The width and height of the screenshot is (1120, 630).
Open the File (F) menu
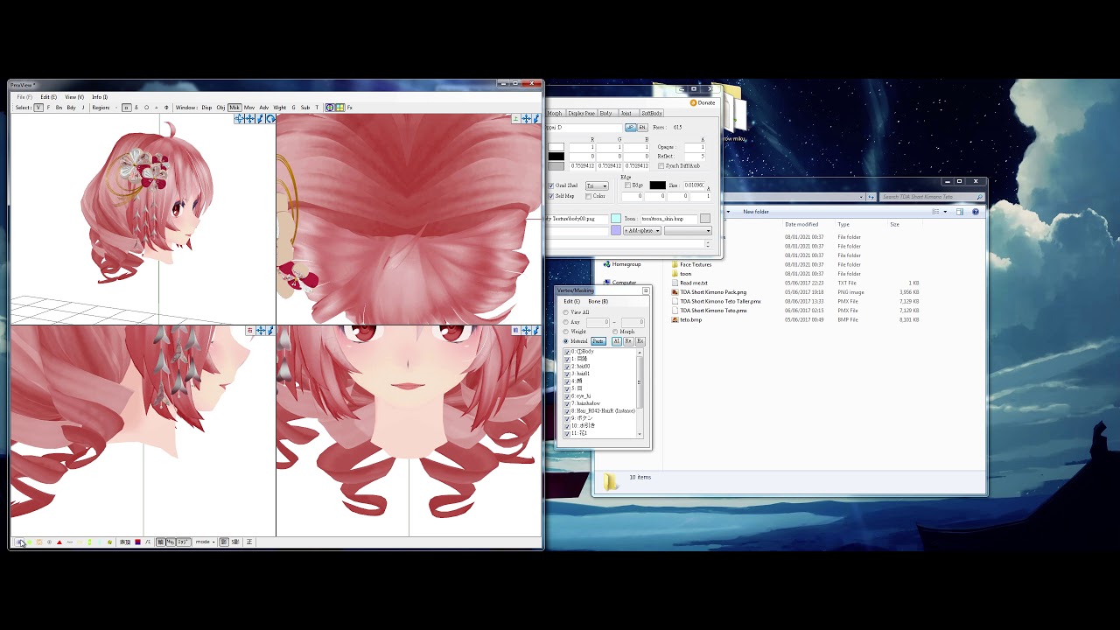point(24,97)
